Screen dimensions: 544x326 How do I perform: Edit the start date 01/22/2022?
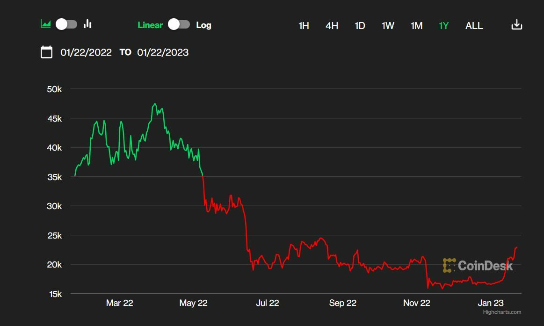[x=86, y=52]
